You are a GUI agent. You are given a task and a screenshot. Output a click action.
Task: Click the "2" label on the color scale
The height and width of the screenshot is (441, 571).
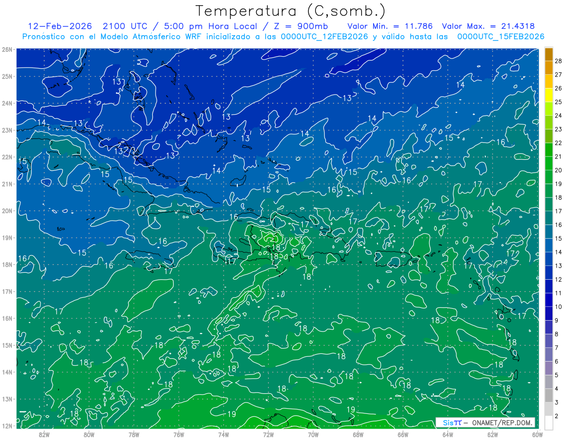coord(557,416)
